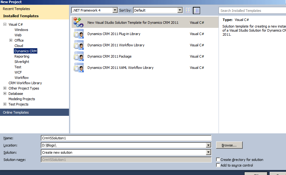Open the .NET Framework 4 version dropdown
This screenshot has width=286, height=175.
[115, 10]
